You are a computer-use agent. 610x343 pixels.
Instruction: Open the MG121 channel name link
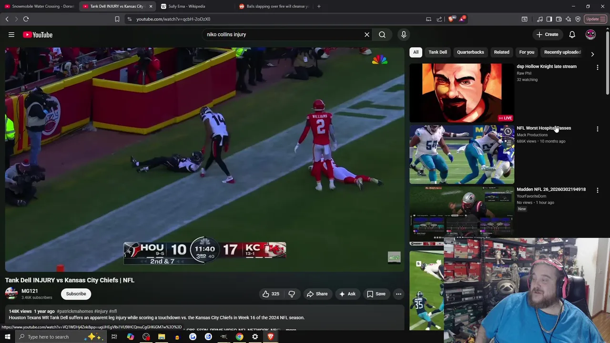pos(30,291)
